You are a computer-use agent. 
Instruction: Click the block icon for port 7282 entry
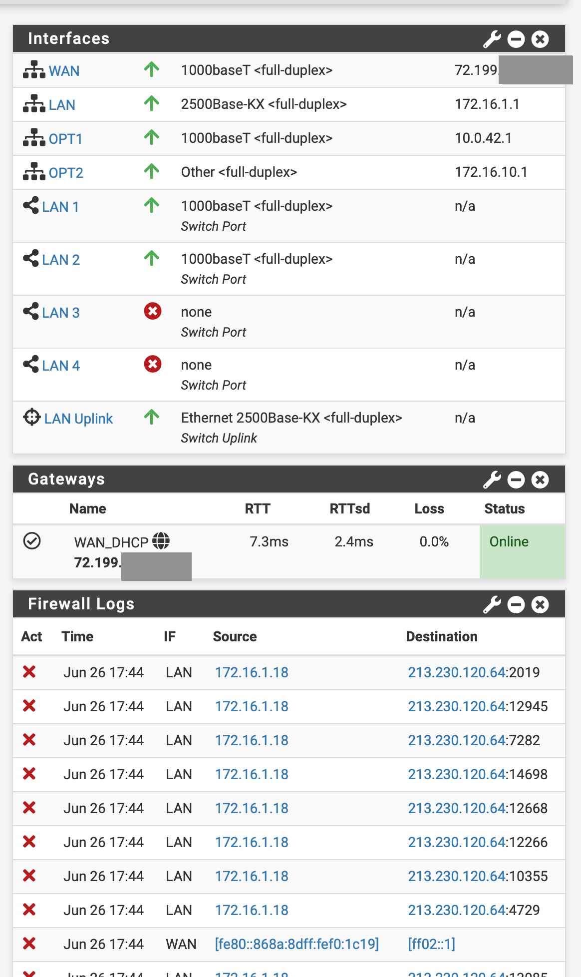pyautogui.click(x=29, y=740)
